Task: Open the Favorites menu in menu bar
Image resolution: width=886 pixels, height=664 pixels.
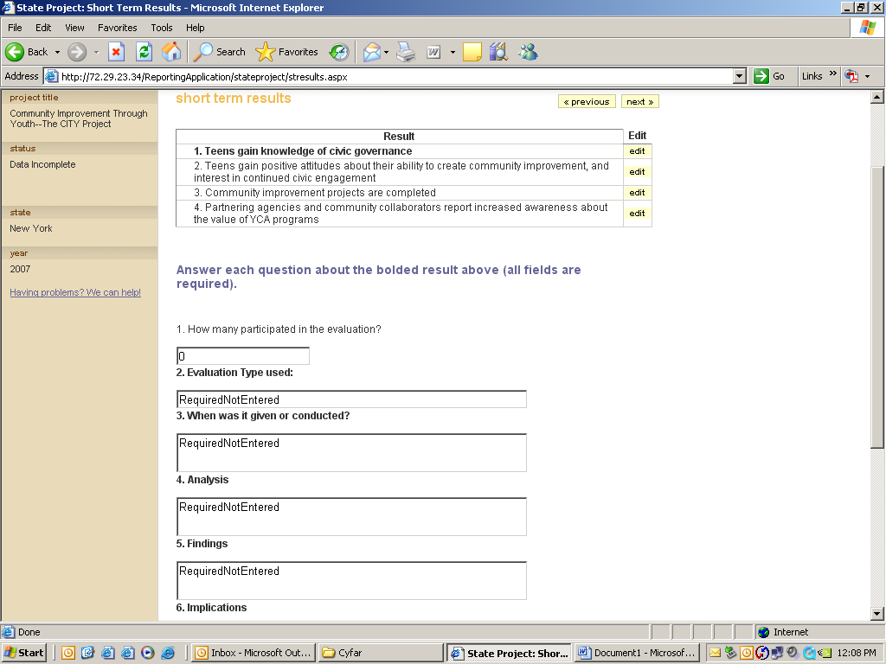Action: [117, 28]
